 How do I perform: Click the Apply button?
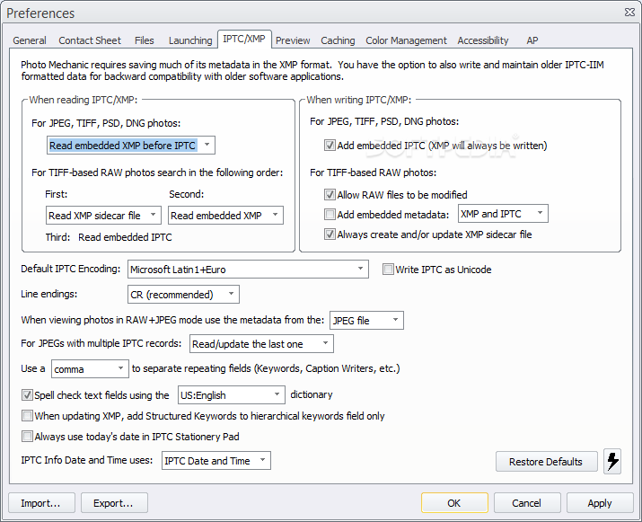600,503
